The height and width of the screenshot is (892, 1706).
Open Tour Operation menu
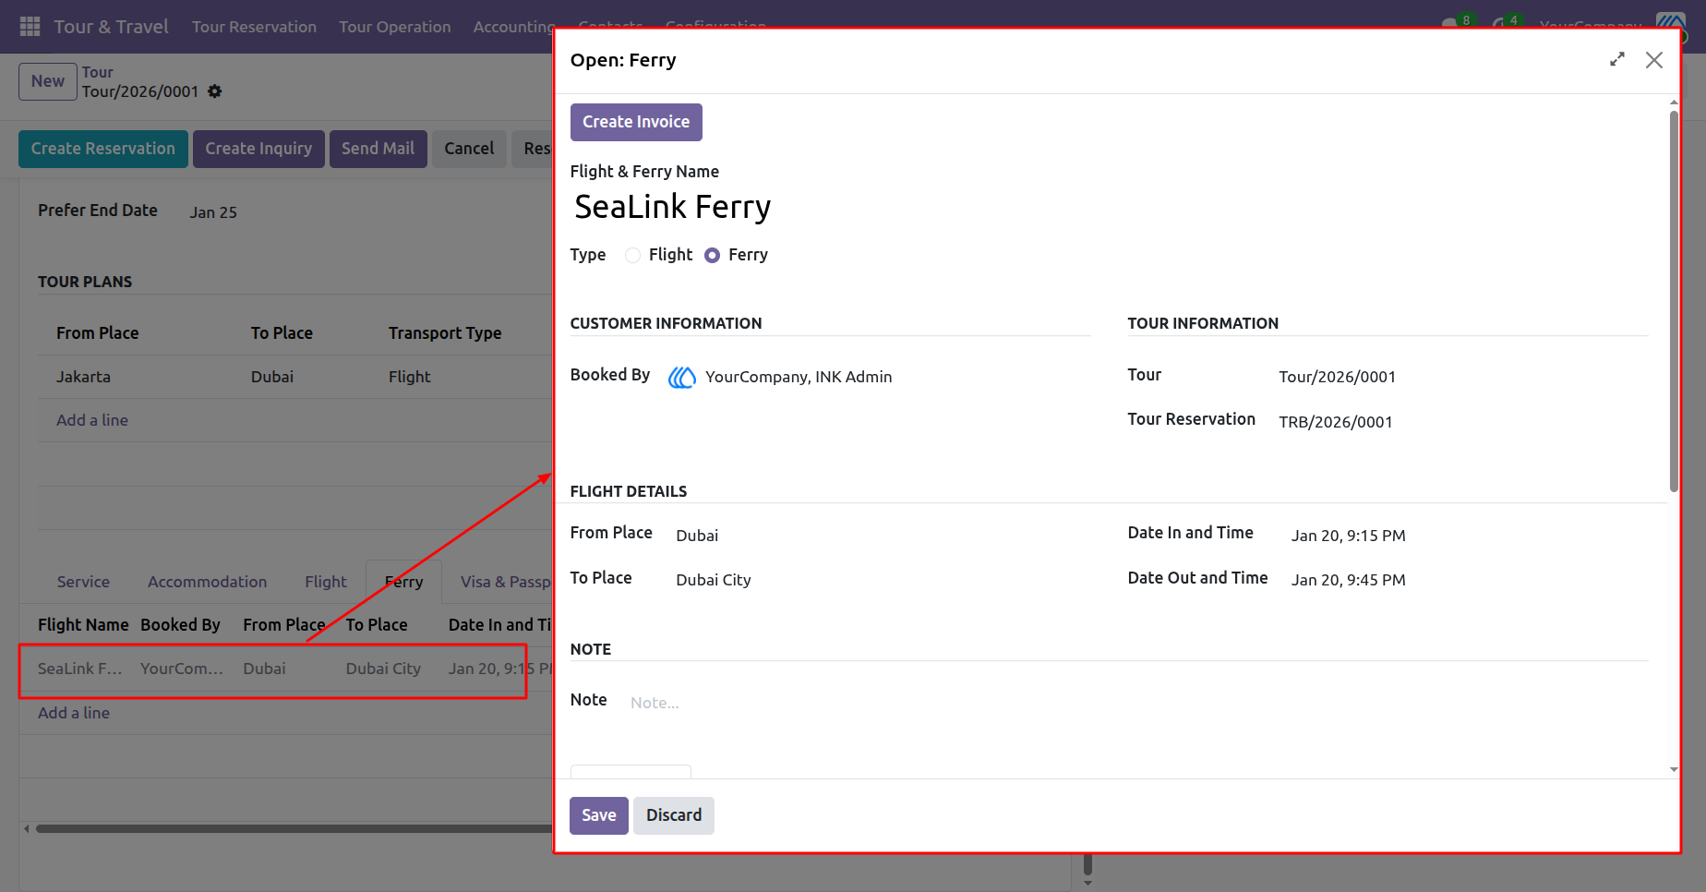pos(394,27)
